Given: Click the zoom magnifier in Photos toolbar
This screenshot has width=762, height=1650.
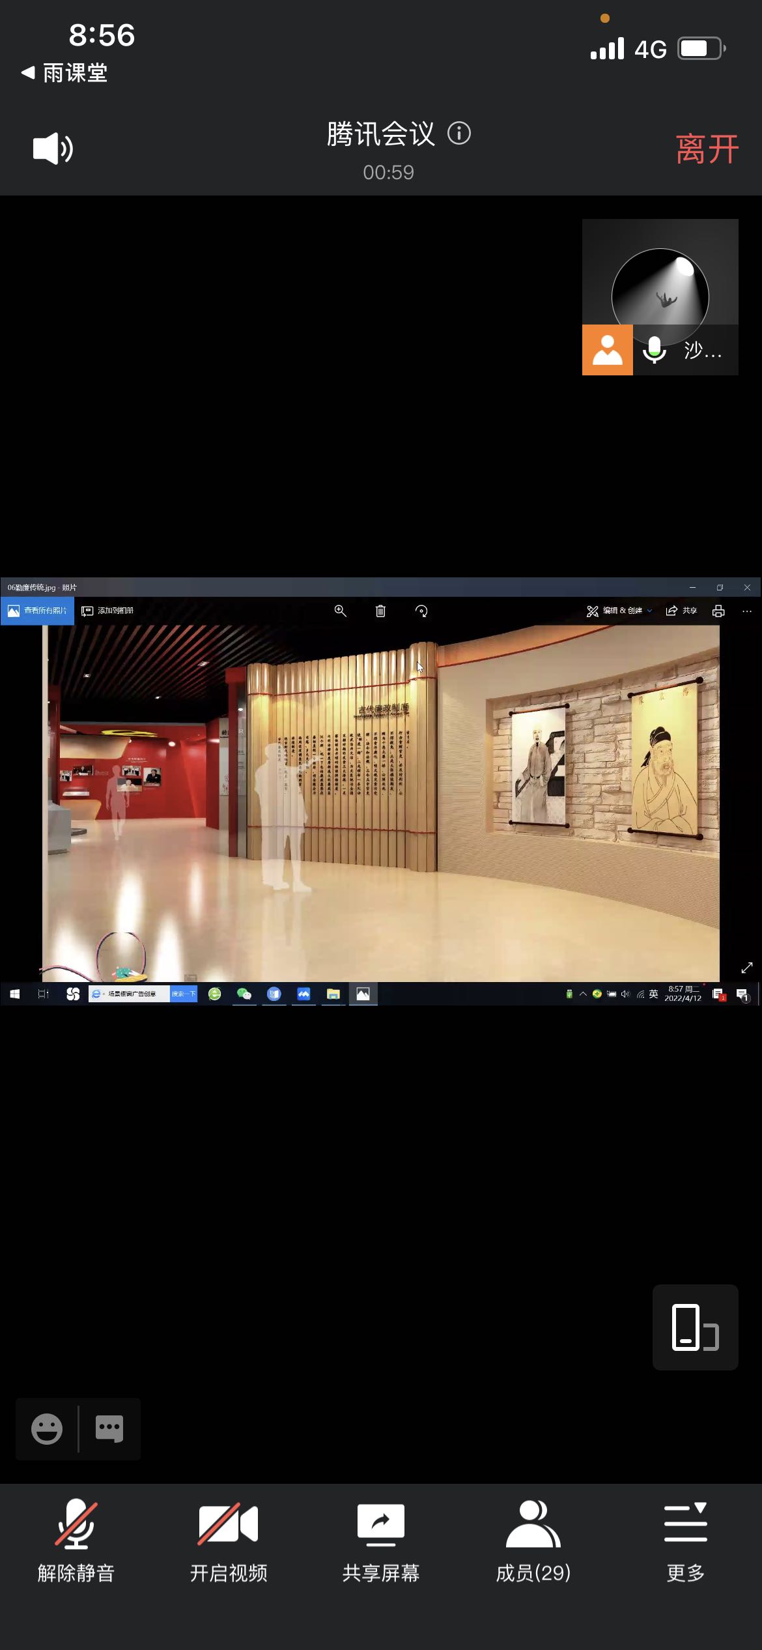Looking at the screenshot, I should pos(340,611).
